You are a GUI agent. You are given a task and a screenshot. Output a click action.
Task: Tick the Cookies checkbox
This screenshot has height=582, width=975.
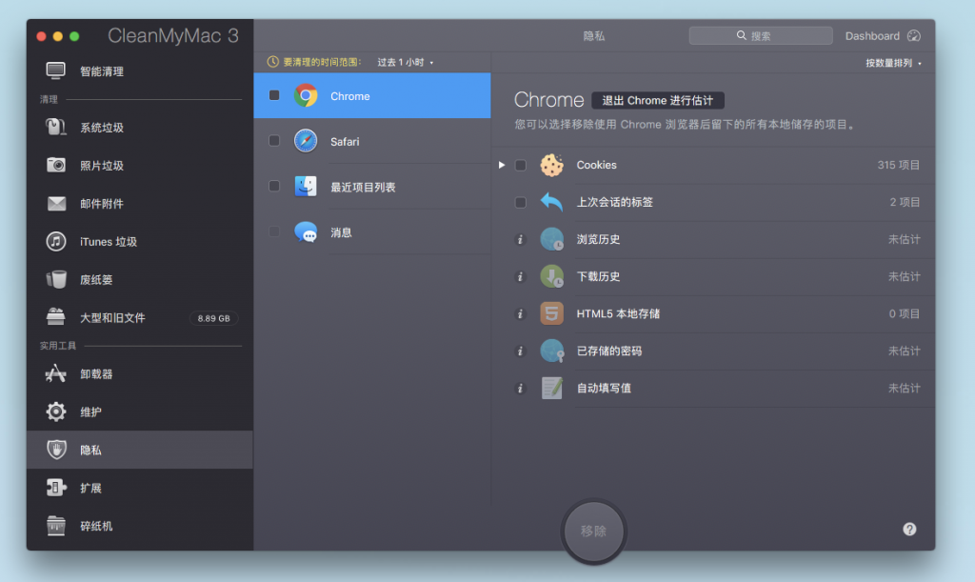[x=521, y=165]
